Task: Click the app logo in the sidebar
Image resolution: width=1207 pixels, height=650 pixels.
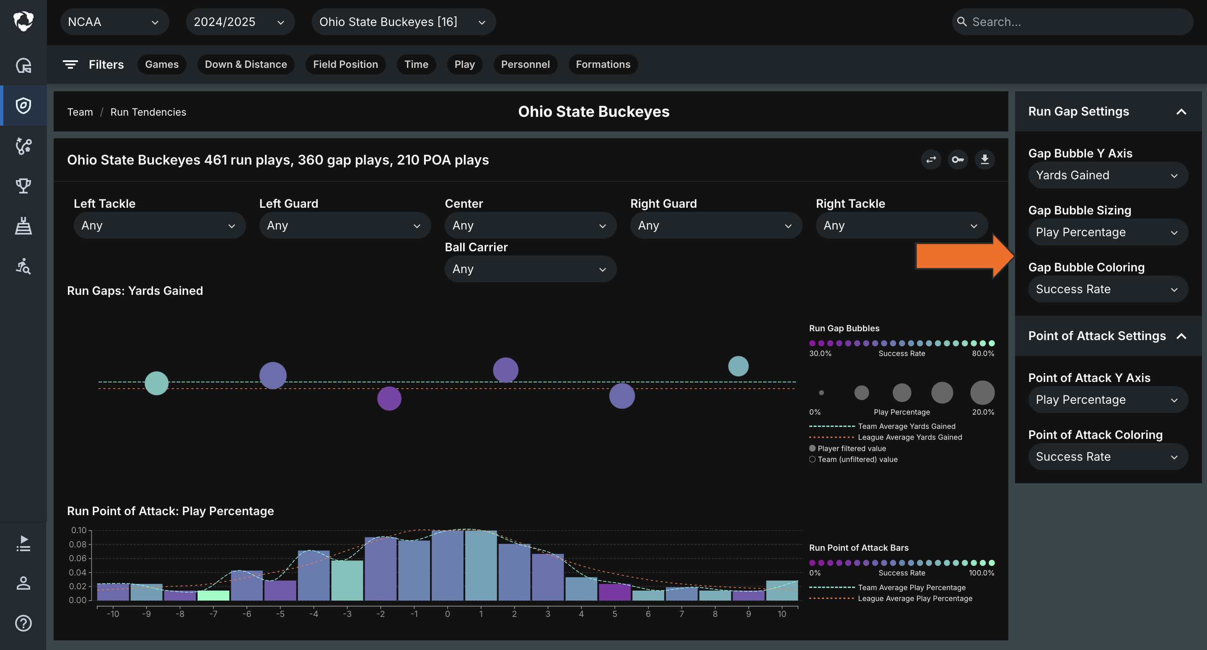Action: pyautogui.click(x=23, y=21)
